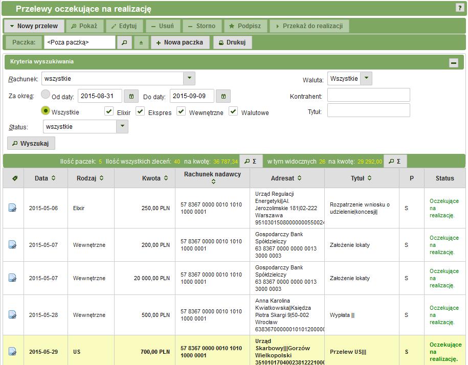Expand the Waluta dropdown

click(x=366, y=78)
